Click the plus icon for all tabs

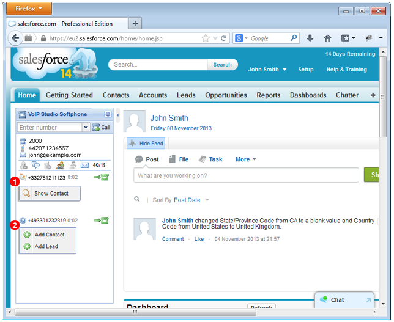pyautogui.click(x=373, y=95)
